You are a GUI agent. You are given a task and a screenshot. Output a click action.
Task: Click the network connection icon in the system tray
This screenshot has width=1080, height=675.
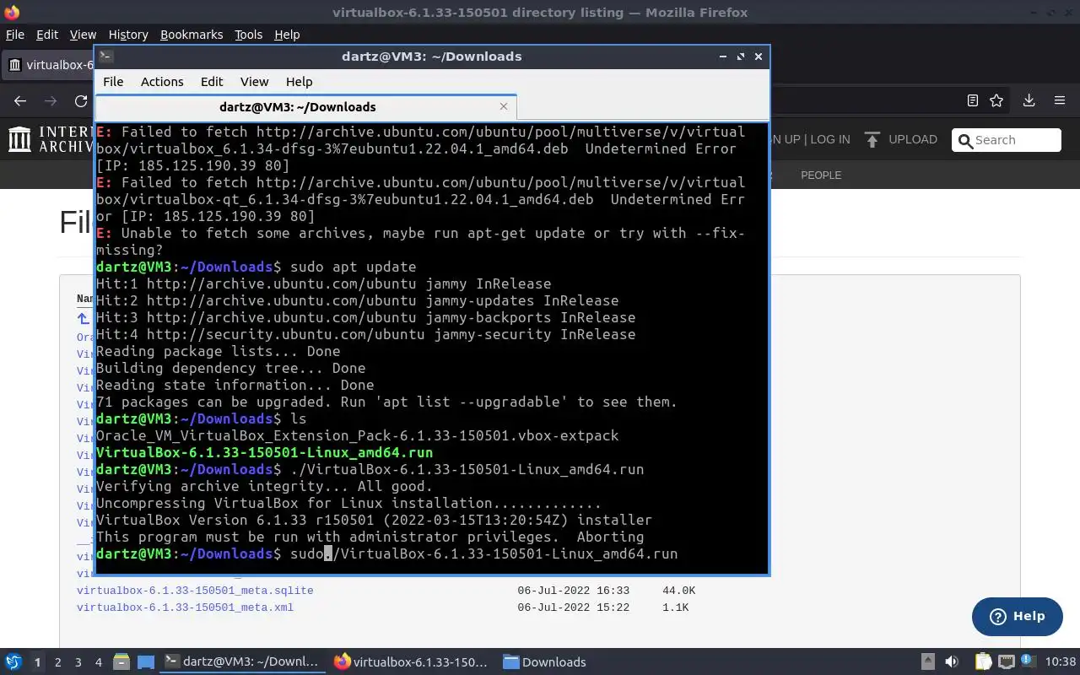coord(1006,661)
